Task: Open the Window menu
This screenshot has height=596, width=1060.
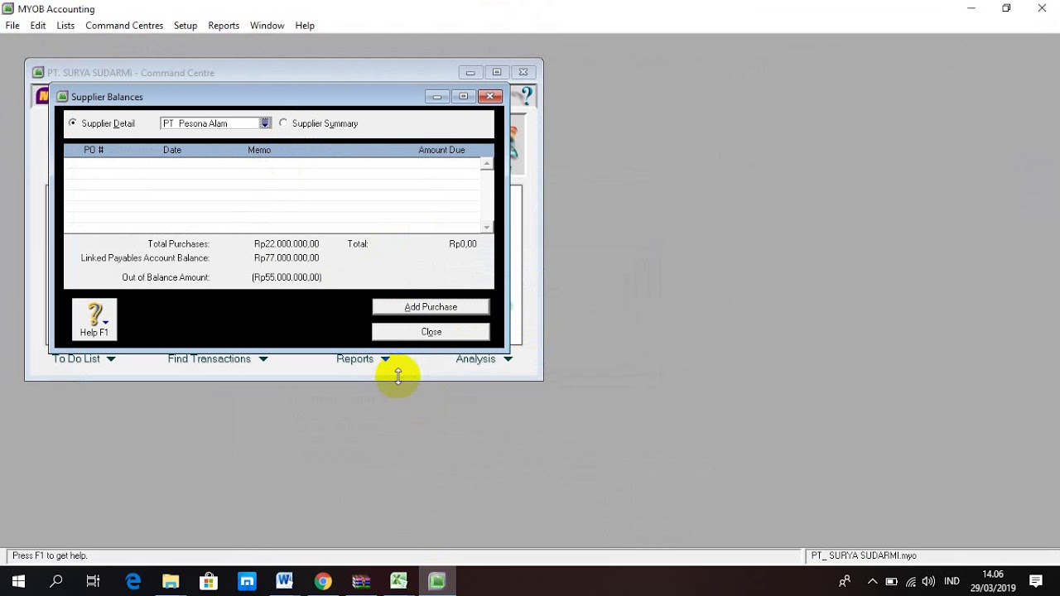Action: pyautogui.click(x=267, y=26)
